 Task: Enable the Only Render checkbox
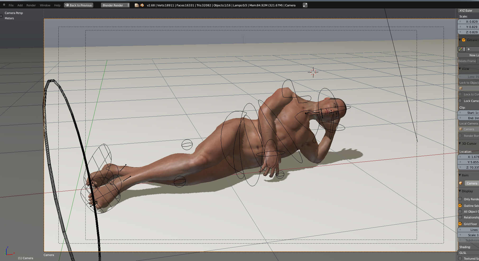tap(460, 199)
